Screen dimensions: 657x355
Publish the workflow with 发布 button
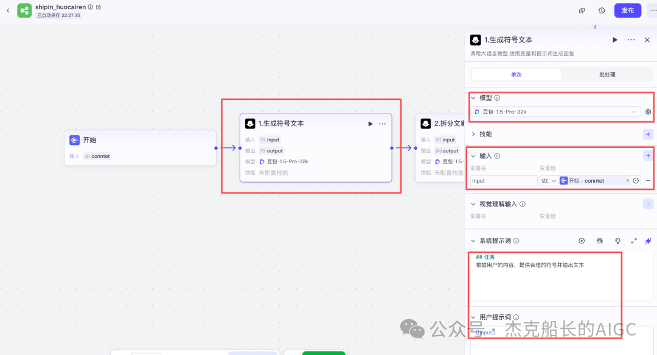click(x=627, y=10)
